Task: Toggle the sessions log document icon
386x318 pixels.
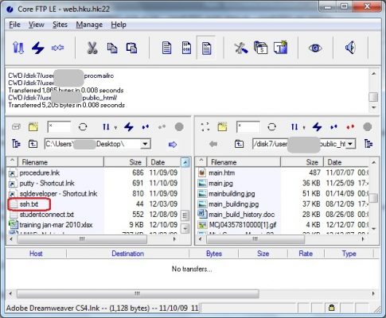Action: pyautogui.click(x=206, y=48)
